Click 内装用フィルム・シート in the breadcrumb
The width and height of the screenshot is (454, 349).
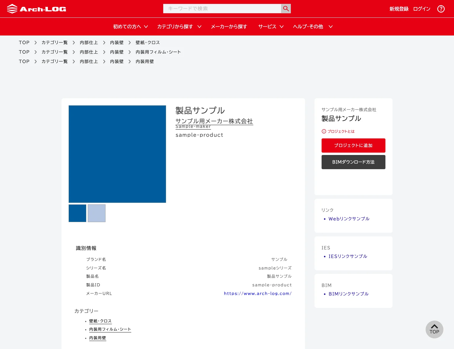pyautogui.click(x=158, y=52)
